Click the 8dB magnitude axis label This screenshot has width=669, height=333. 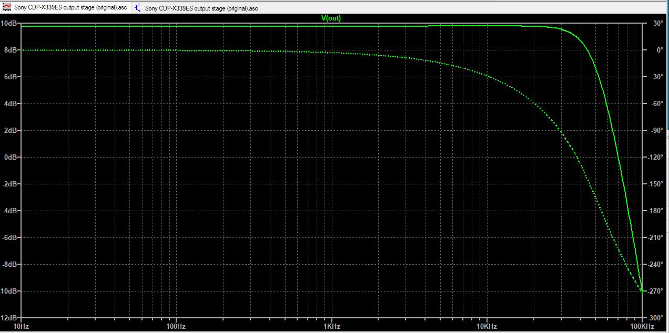pos(10,50)
